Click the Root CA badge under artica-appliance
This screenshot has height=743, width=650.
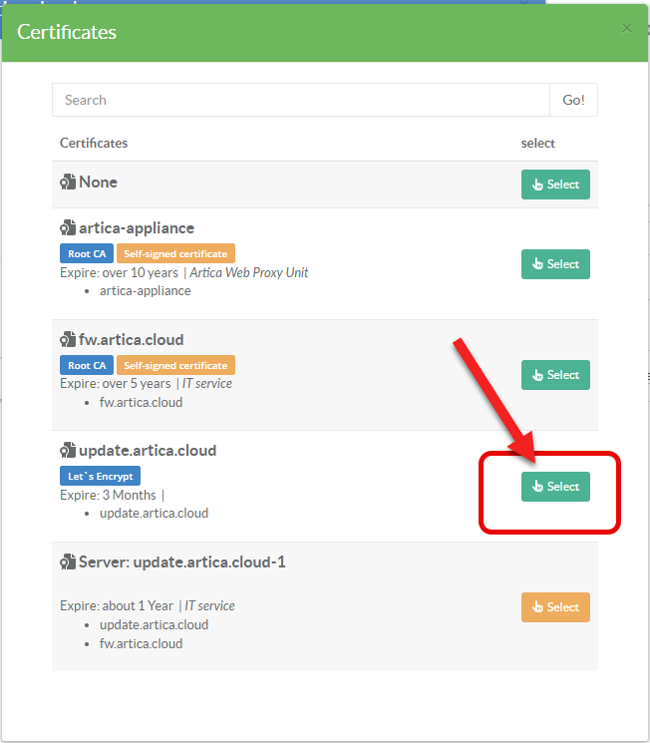(x=87, y=254)
